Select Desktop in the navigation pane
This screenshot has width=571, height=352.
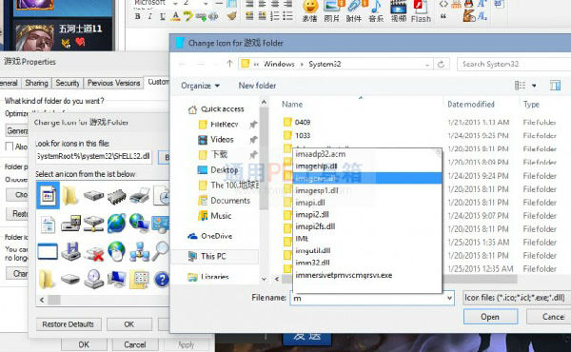click(x=224, y=170)
